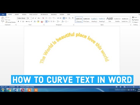This screenshot has height=105, width=140.
Task: Cut the selection with Cut
Action: [x=7, y=17]
